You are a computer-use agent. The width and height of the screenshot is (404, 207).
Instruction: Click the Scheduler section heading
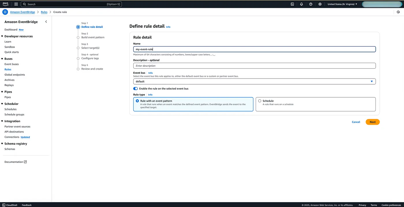pos(11,104)
